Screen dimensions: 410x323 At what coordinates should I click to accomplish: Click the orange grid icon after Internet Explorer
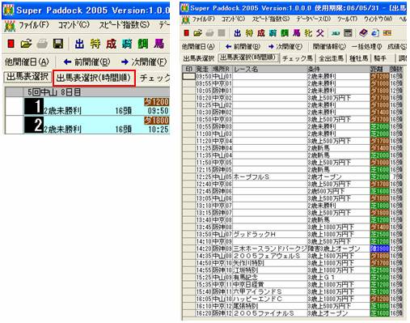(387, 33)
